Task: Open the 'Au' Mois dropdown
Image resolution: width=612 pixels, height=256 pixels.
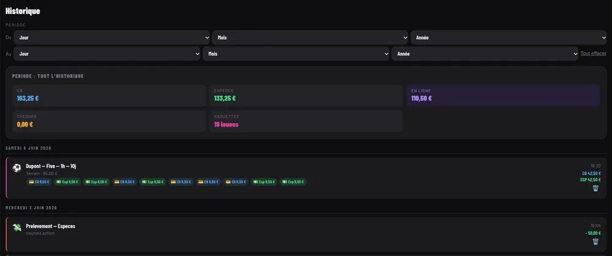Action: pyautogui.click(x=296, y=54)
